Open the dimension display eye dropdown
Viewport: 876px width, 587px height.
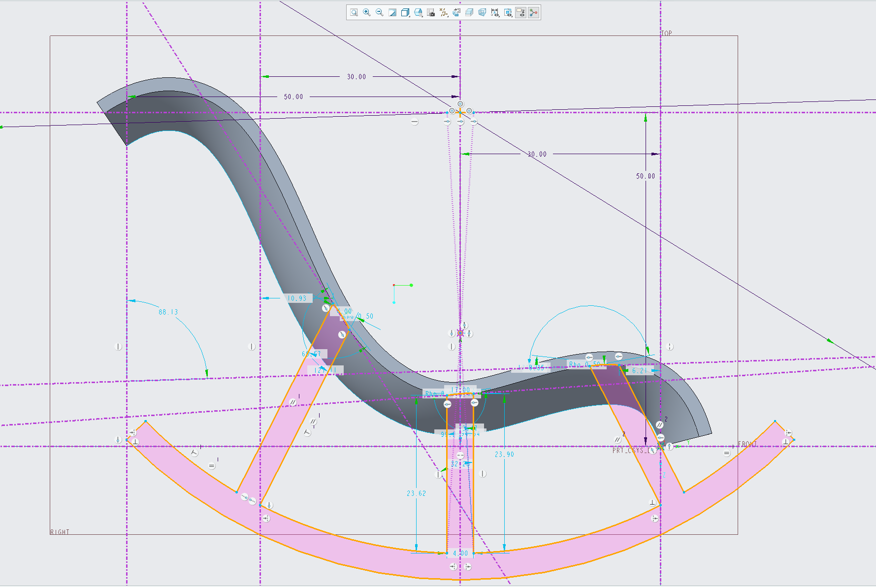coord(495,12)
